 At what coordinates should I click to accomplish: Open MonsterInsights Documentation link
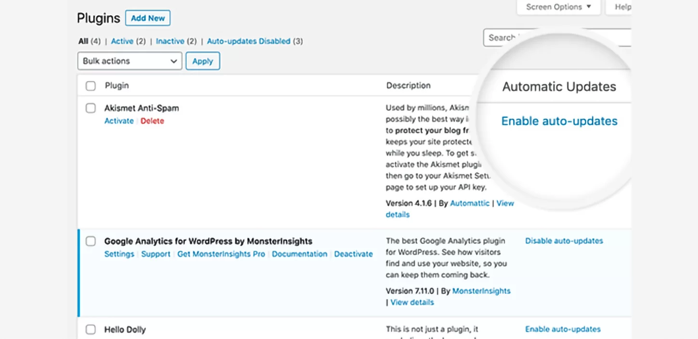[x=299, y=254]
